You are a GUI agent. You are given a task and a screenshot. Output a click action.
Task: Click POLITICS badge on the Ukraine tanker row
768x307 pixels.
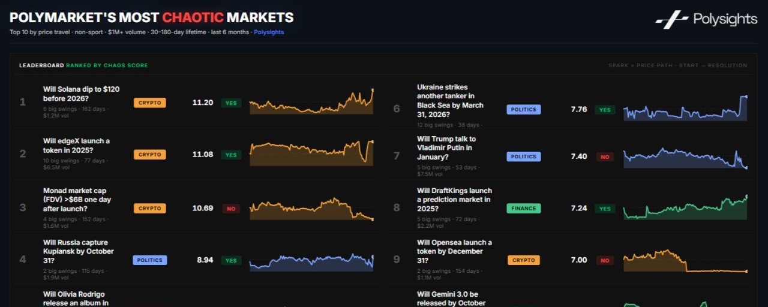524,110
